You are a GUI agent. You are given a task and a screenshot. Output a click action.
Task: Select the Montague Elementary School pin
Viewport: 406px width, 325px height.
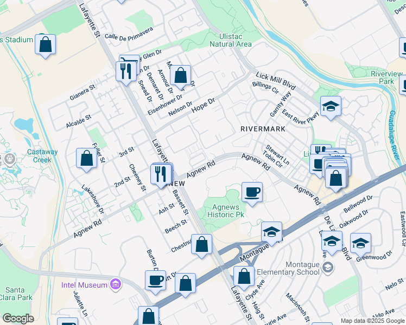click(x=328, y=267)
